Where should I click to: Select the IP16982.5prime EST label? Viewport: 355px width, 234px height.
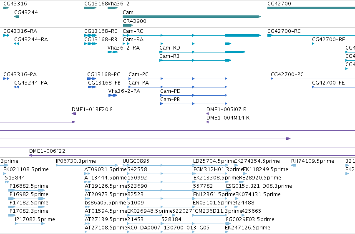point(28,195)
